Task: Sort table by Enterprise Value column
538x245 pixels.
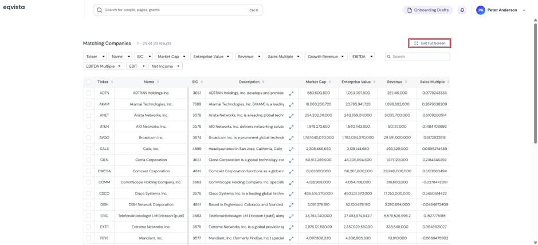Action: click(x=374, y=82)
